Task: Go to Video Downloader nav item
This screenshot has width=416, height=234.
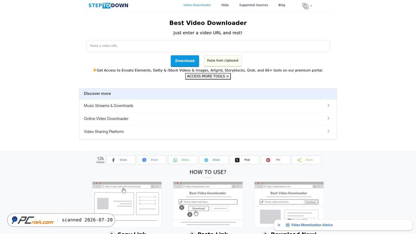Action: coord(197,5)
